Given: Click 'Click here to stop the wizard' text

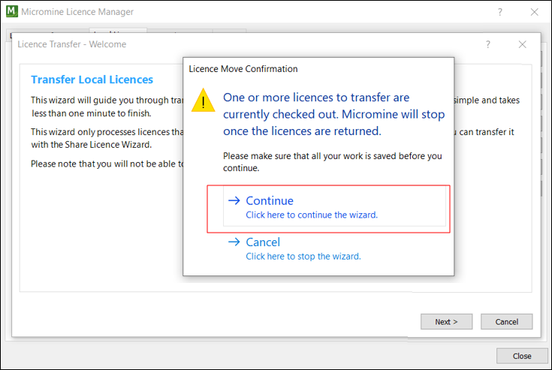Looking at the screenshot, I should click(x=303, y=256).
